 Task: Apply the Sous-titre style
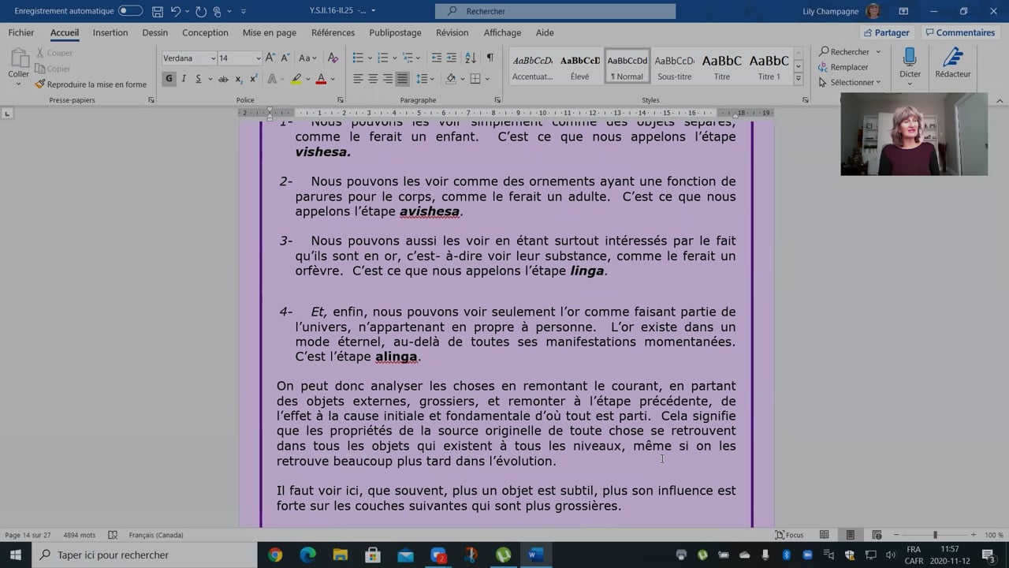pos(674,66)
